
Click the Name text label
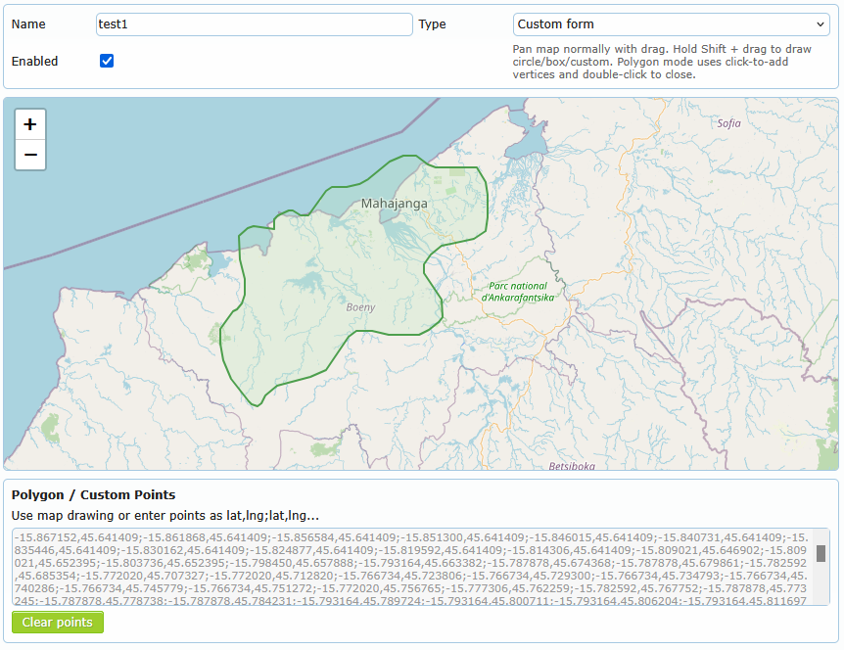28,24
